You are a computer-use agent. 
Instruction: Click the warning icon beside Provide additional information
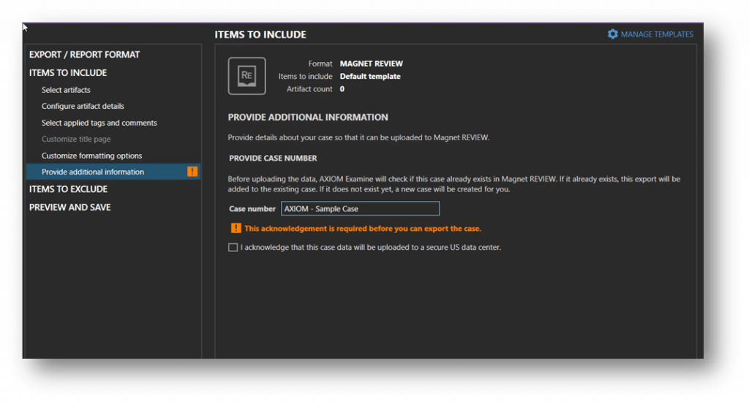click(x=192, y=172)
